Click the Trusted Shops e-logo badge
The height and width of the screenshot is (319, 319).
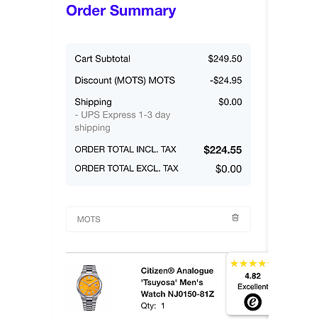point(252,302)
